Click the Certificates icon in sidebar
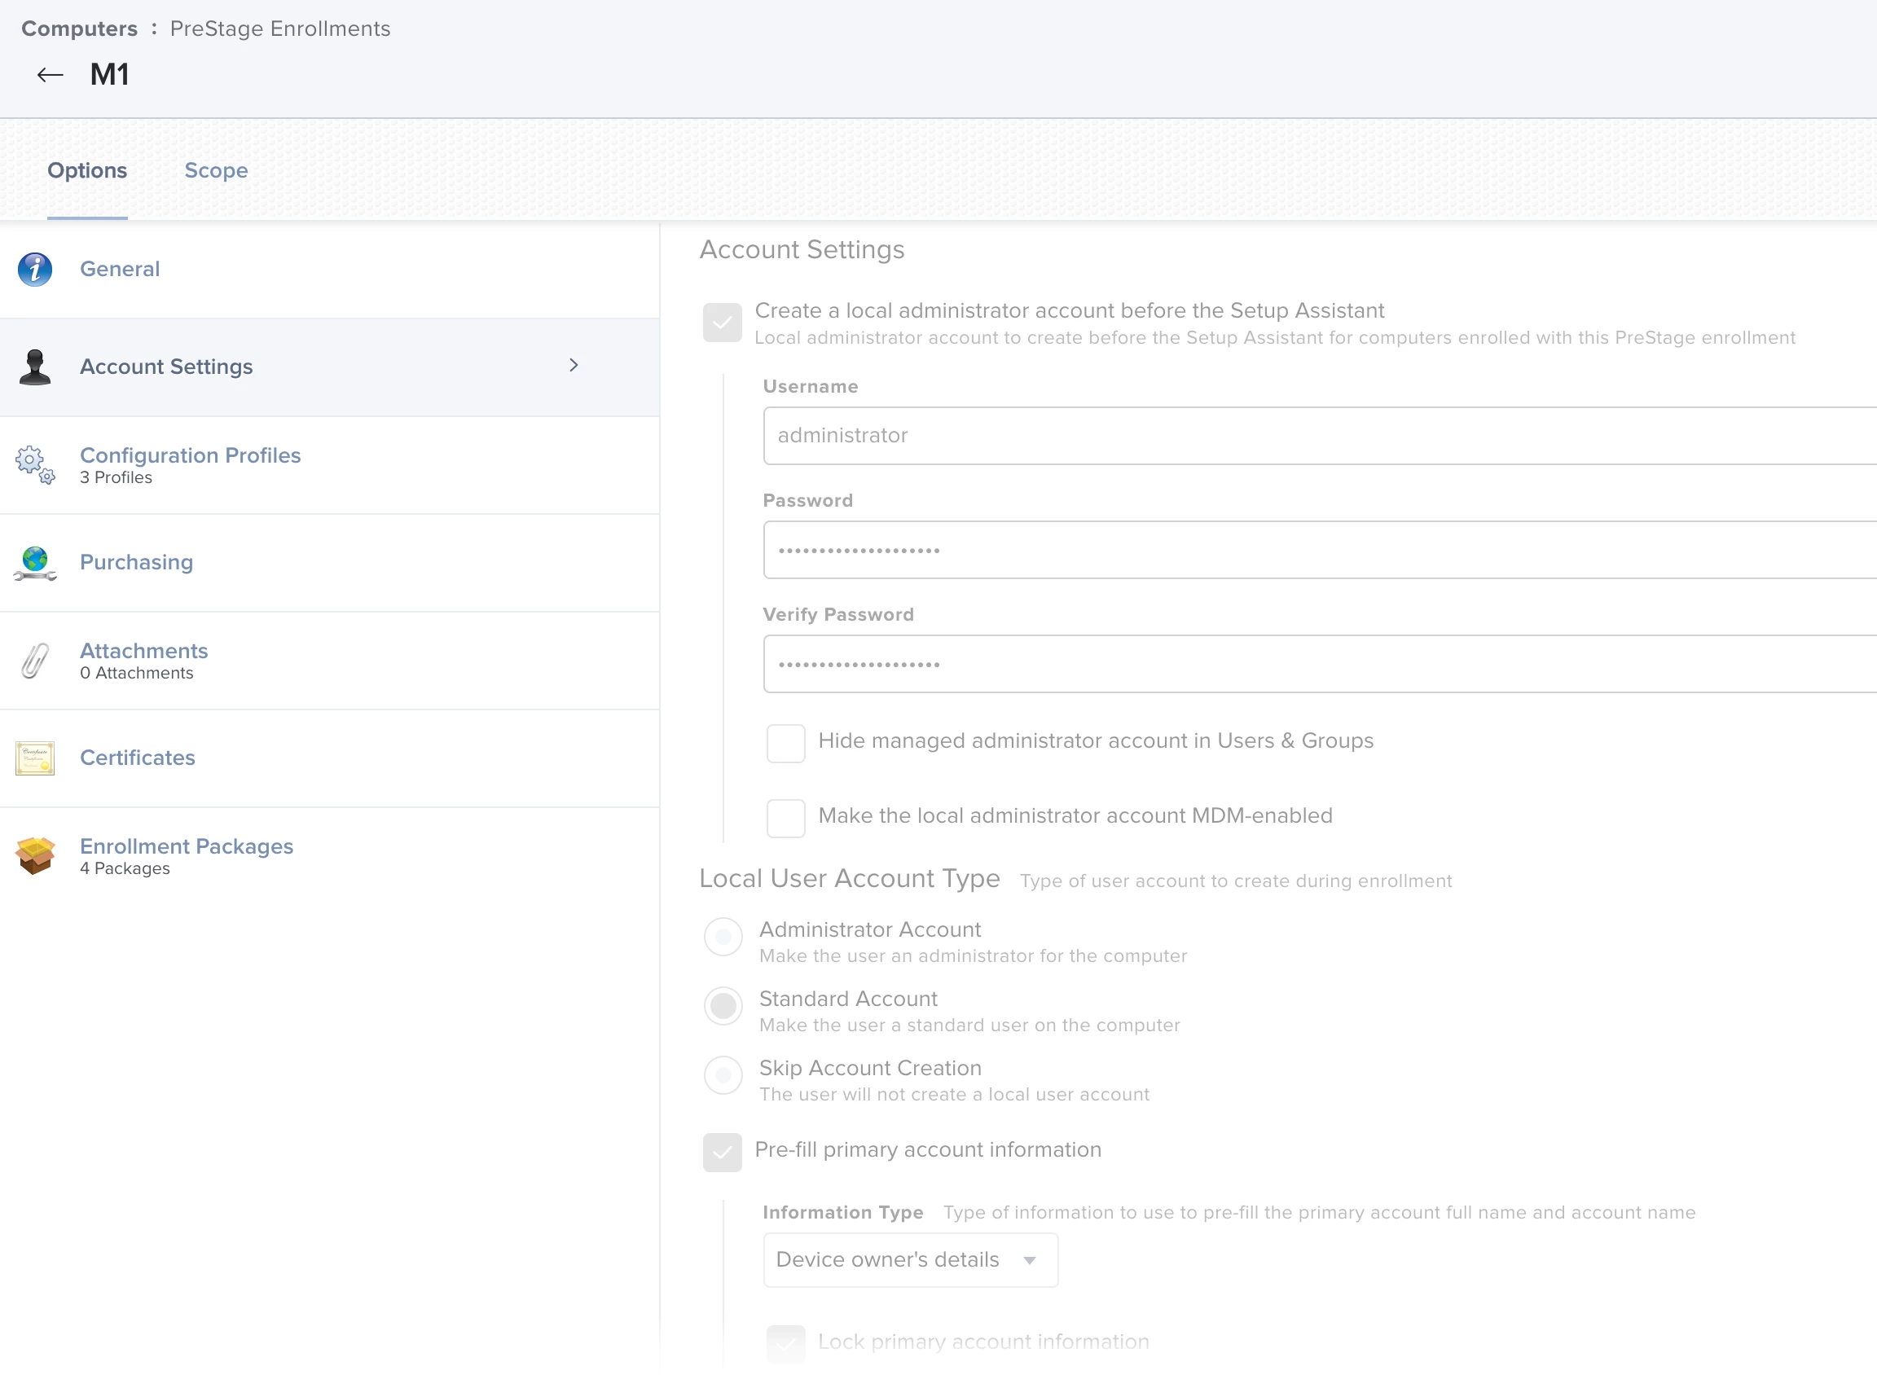1877x1388 pixels. (x=34, y=758)
